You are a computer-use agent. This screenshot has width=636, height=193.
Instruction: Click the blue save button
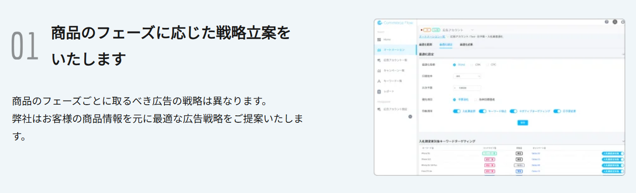click(523, 122)
